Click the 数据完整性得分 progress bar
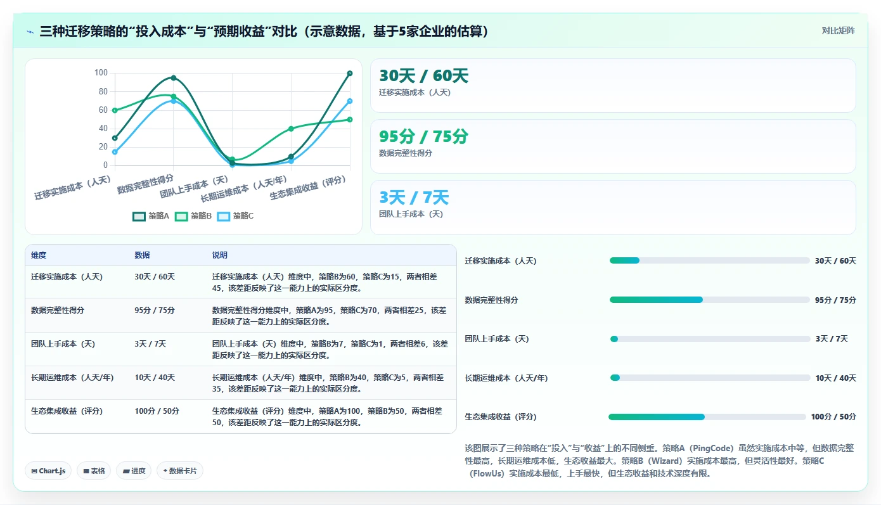The width and height of the screenshot is (881, 505). (709, 300)
